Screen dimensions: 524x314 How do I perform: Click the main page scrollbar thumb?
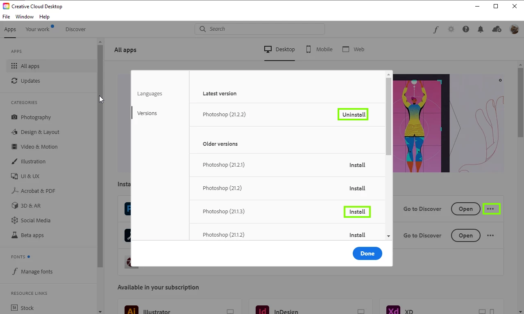[x=521, y=102]
